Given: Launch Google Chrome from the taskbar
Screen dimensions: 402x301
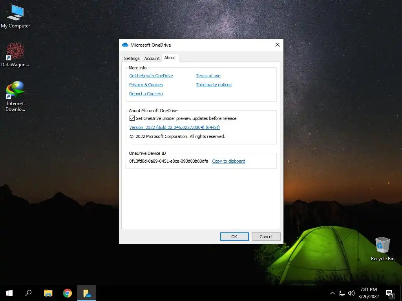Looking at the screenshot, I should pos(68,293).
